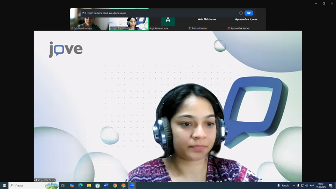Open recording info icon beside OK

pyautogui.click(x=241, y=13)
